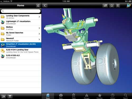
Task: Select 'Simplified JT visualization (ALSG)' row
Action: 21,45
